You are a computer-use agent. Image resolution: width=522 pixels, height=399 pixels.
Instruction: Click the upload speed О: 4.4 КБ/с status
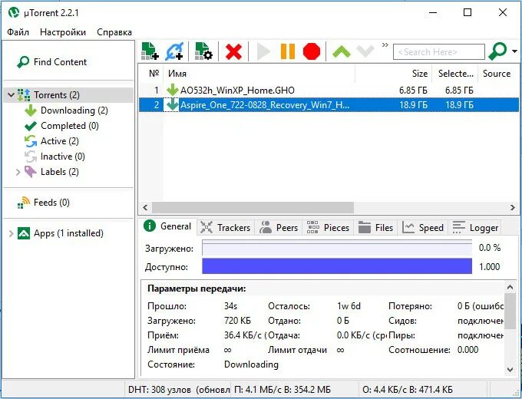coord(408,389)
